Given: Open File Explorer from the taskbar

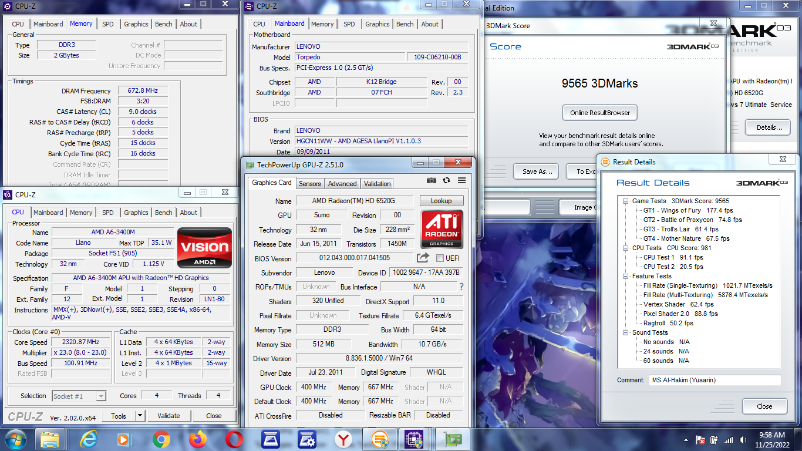Looking at the screenshot, I should [x=50, y=439].
